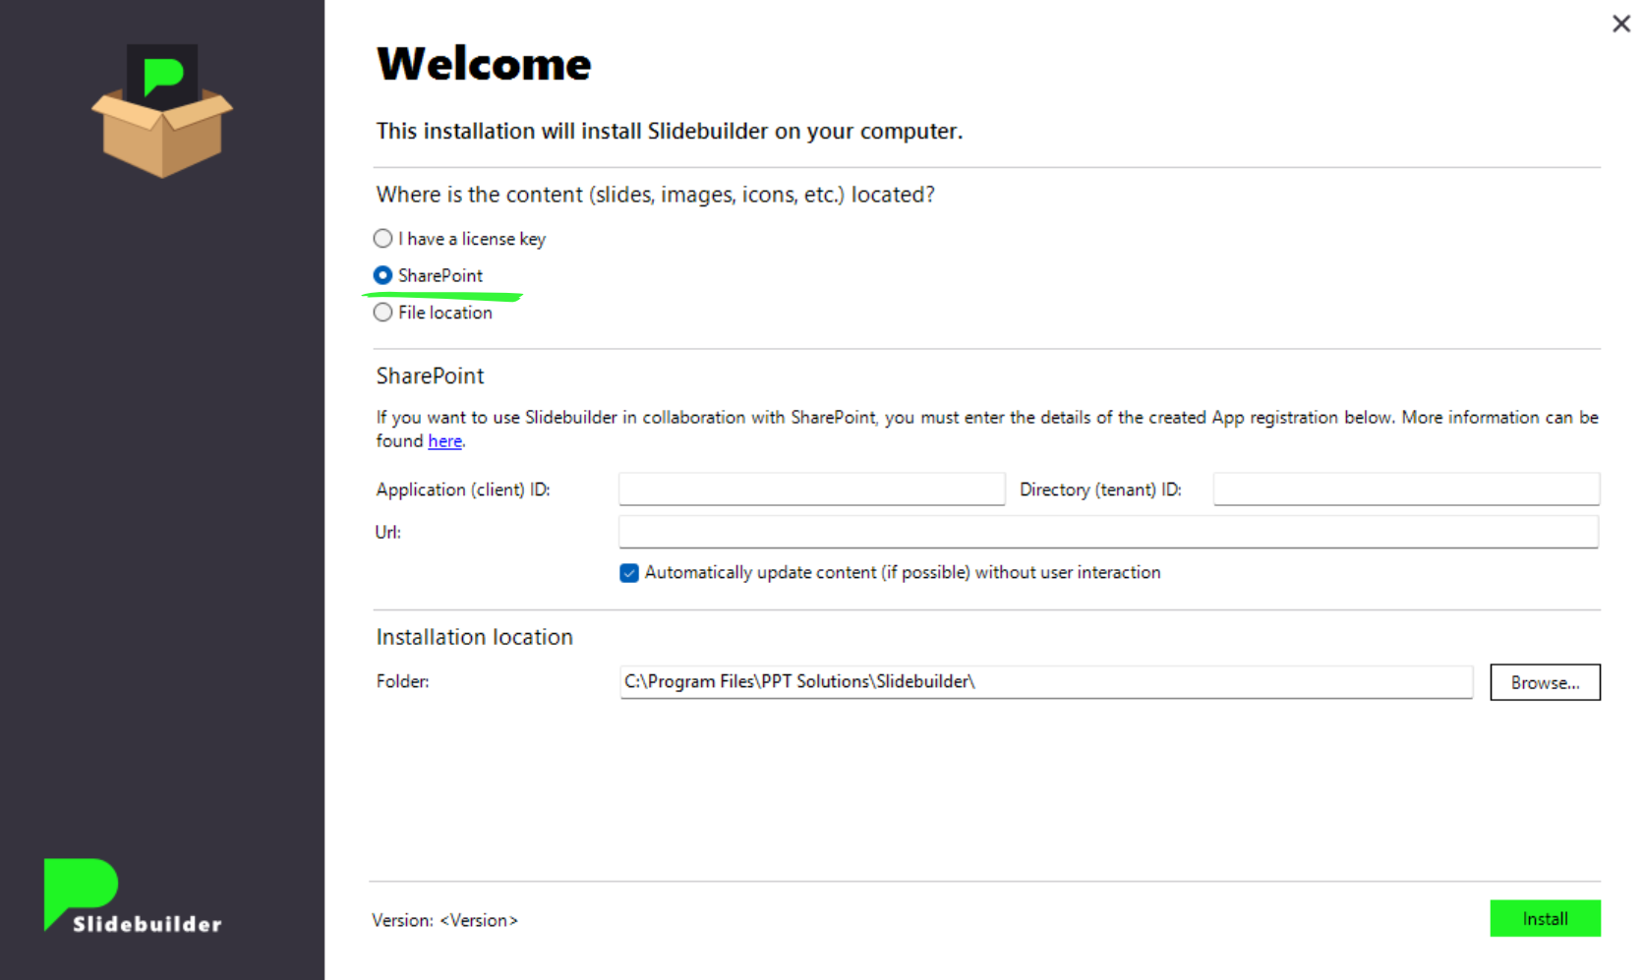Close the installer window

coord(1621,24)
